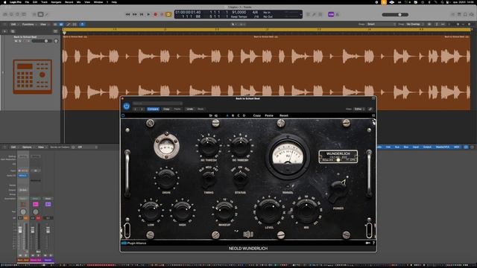Start playback with the Play button

(x=148, y=14)
